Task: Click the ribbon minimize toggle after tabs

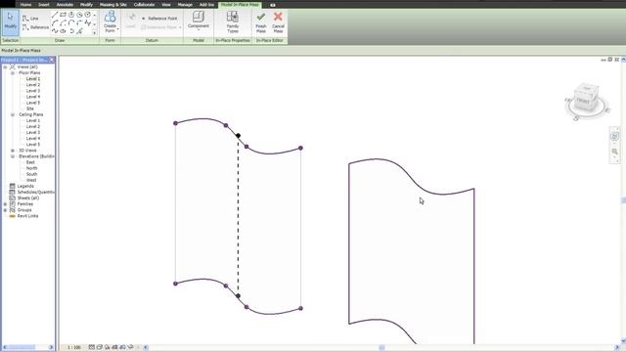Action: [x=273, y=5]
